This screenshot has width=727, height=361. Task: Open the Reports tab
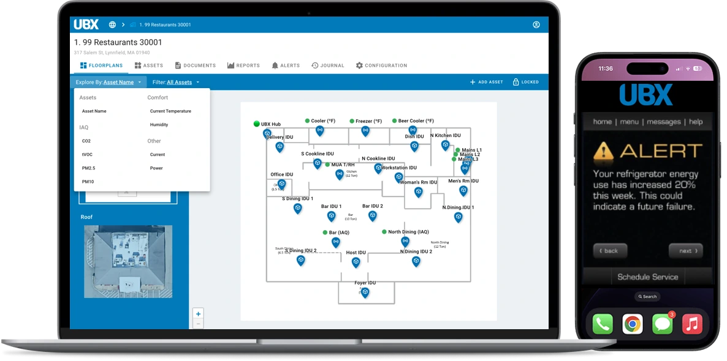pyautogui.click(x=243, y=65)
